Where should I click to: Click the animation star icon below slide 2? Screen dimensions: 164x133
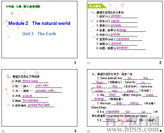(x=89, y=63)
